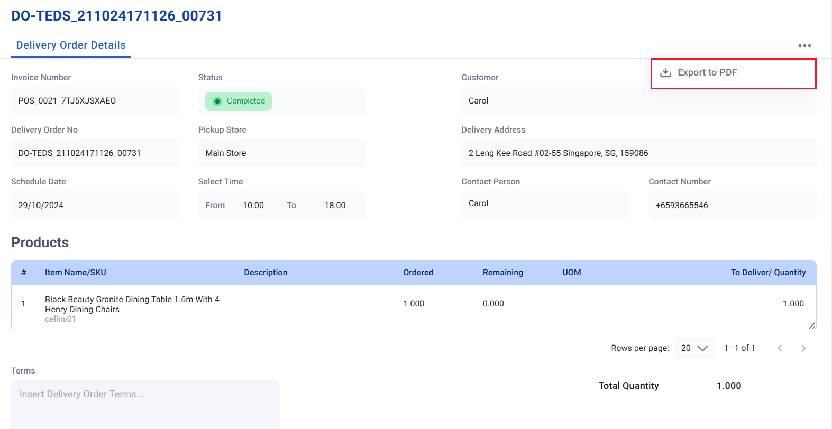832x429 pixels.
Task: Click the Export to PDF download icon
Action: point(665,72)
